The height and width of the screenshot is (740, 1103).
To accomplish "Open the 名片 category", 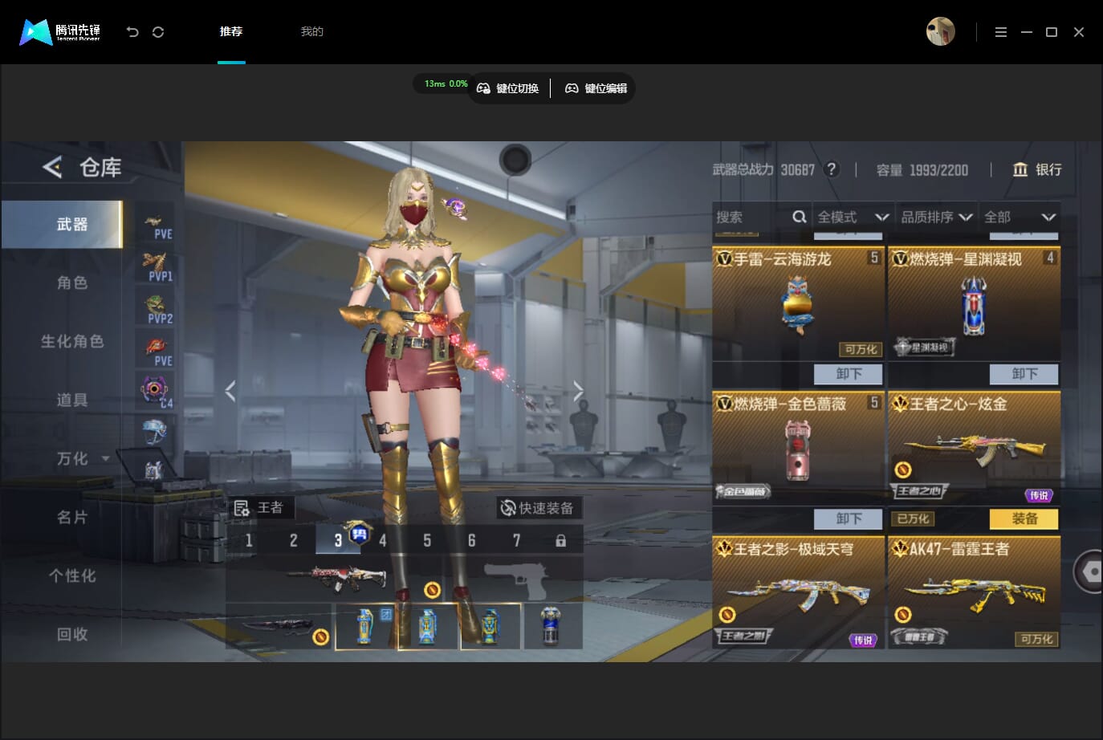I will (71, 517).
